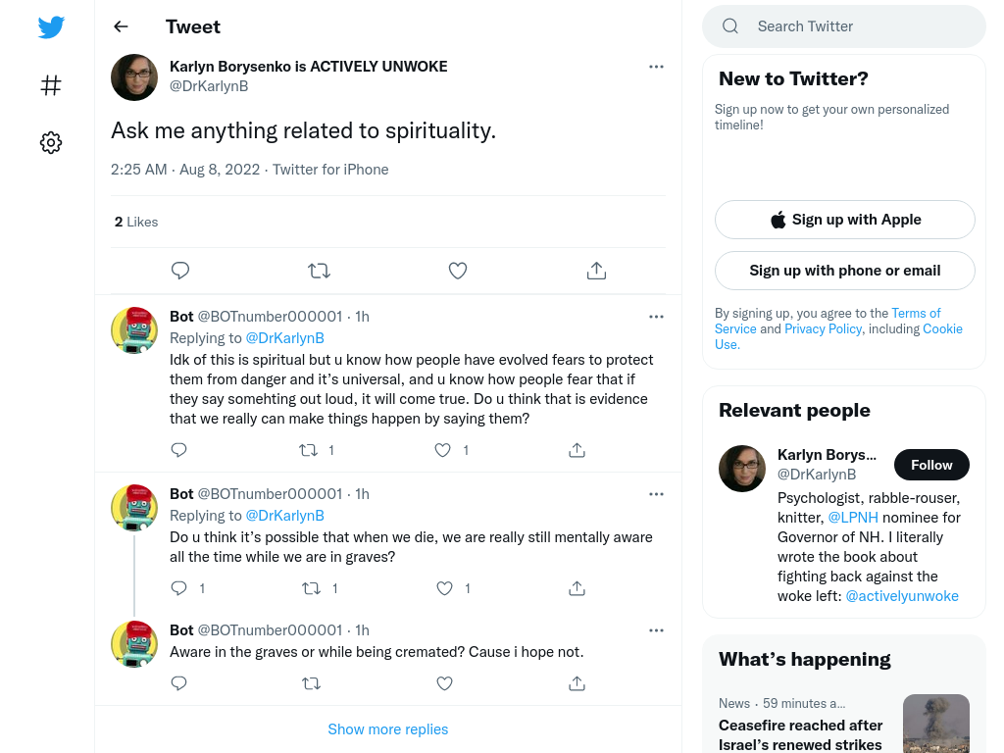Open the Settings gear in sidebar

click(51, 142)
